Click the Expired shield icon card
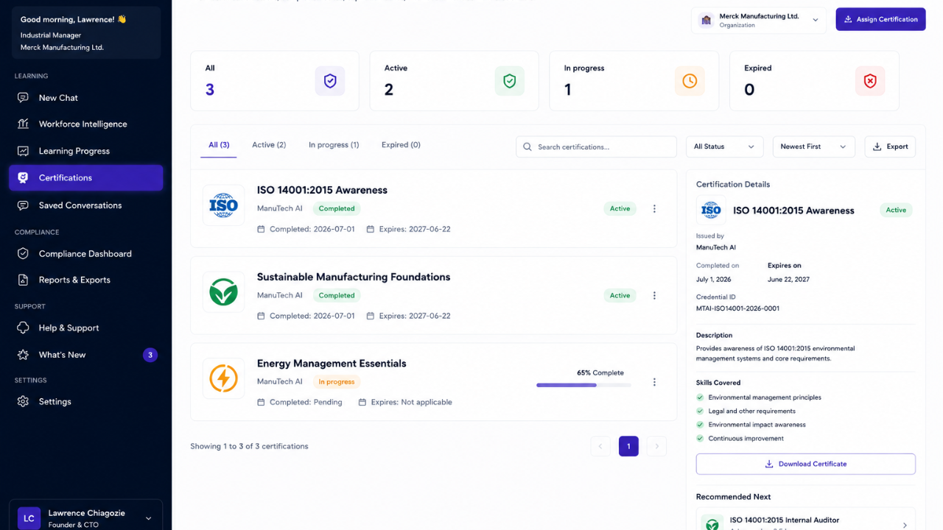The image size is (943, 530). pyautogui.click(x=870, y=81)
